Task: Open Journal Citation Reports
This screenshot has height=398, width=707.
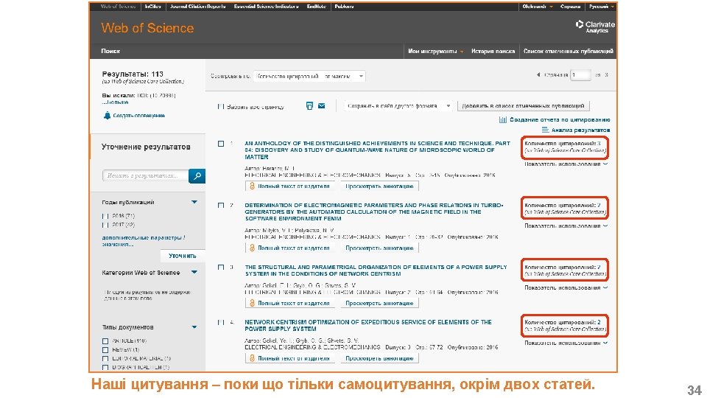Action: [198, 7]
